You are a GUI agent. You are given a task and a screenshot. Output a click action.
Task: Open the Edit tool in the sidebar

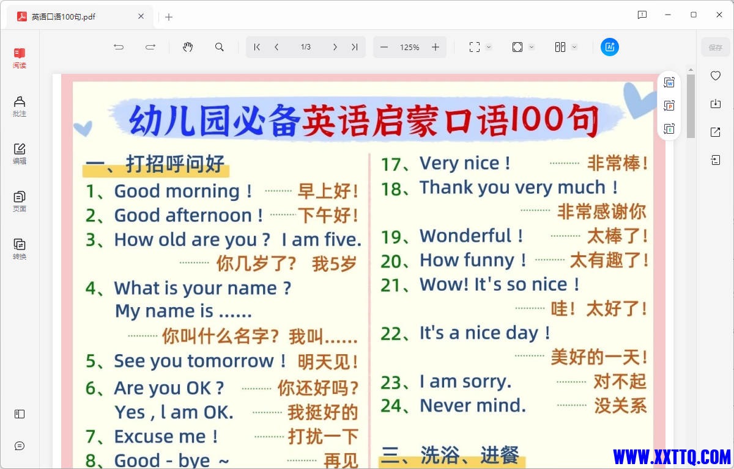click(x=20, y=154)
